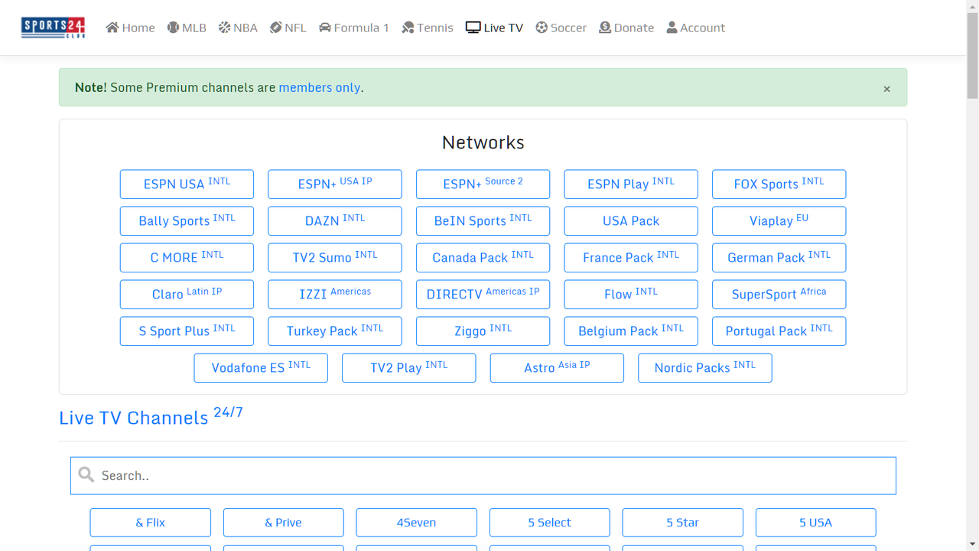
Task: Click in the channel Search field
Action: (x=483, y=476)
